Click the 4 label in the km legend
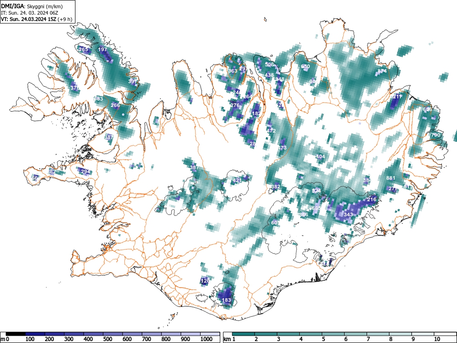 pyautogui.click(x=301, y=339)
